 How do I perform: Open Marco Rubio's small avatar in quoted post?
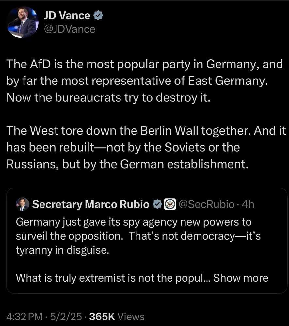23,204
